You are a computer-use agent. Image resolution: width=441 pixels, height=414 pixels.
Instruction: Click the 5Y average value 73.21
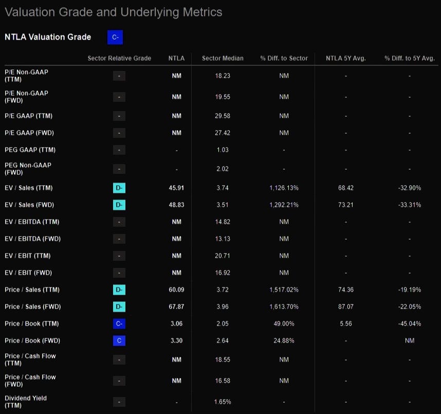coord(346,205)
